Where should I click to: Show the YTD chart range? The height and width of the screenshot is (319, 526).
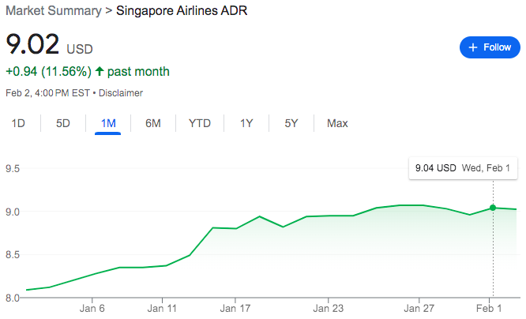click(x=200, y=123)
